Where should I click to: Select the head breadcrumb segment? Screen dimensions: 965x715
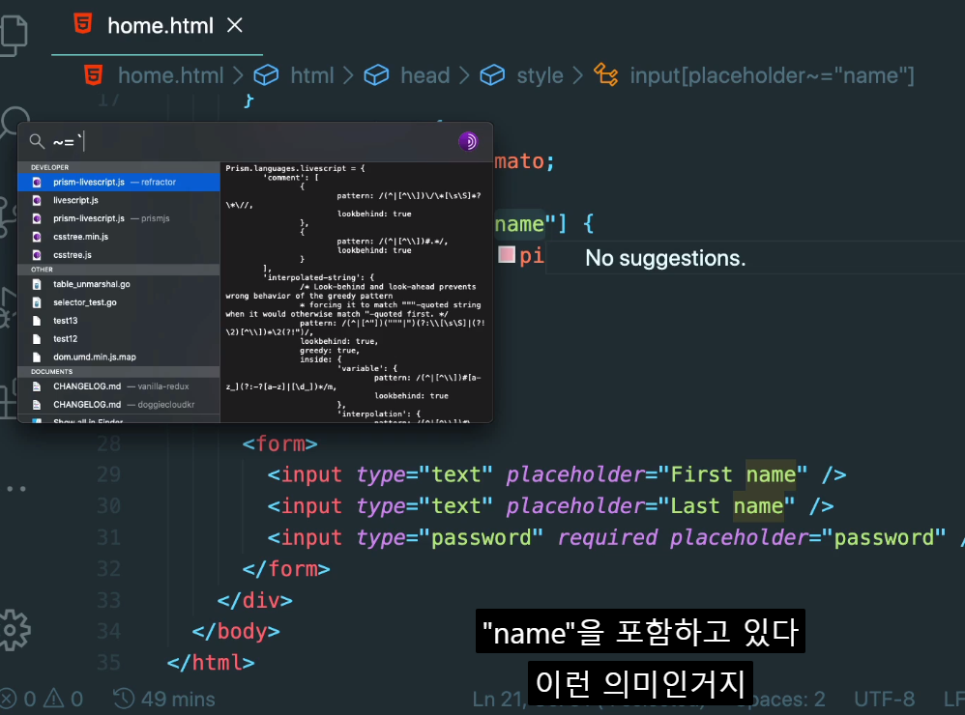[x=424, y=75]
